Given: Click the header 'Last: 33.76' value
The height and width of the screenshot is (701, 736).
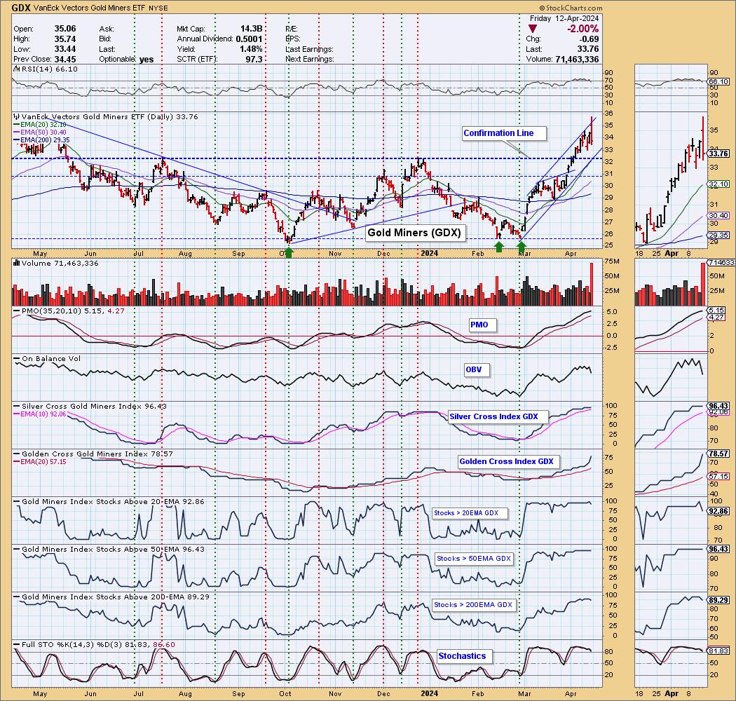Looking at the screenshot, I should point(588,49).
